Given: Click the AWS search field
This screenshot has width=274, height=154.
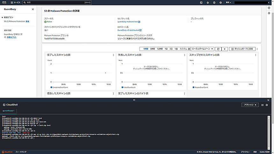Looking at the screenshot, I should point(57,3).
